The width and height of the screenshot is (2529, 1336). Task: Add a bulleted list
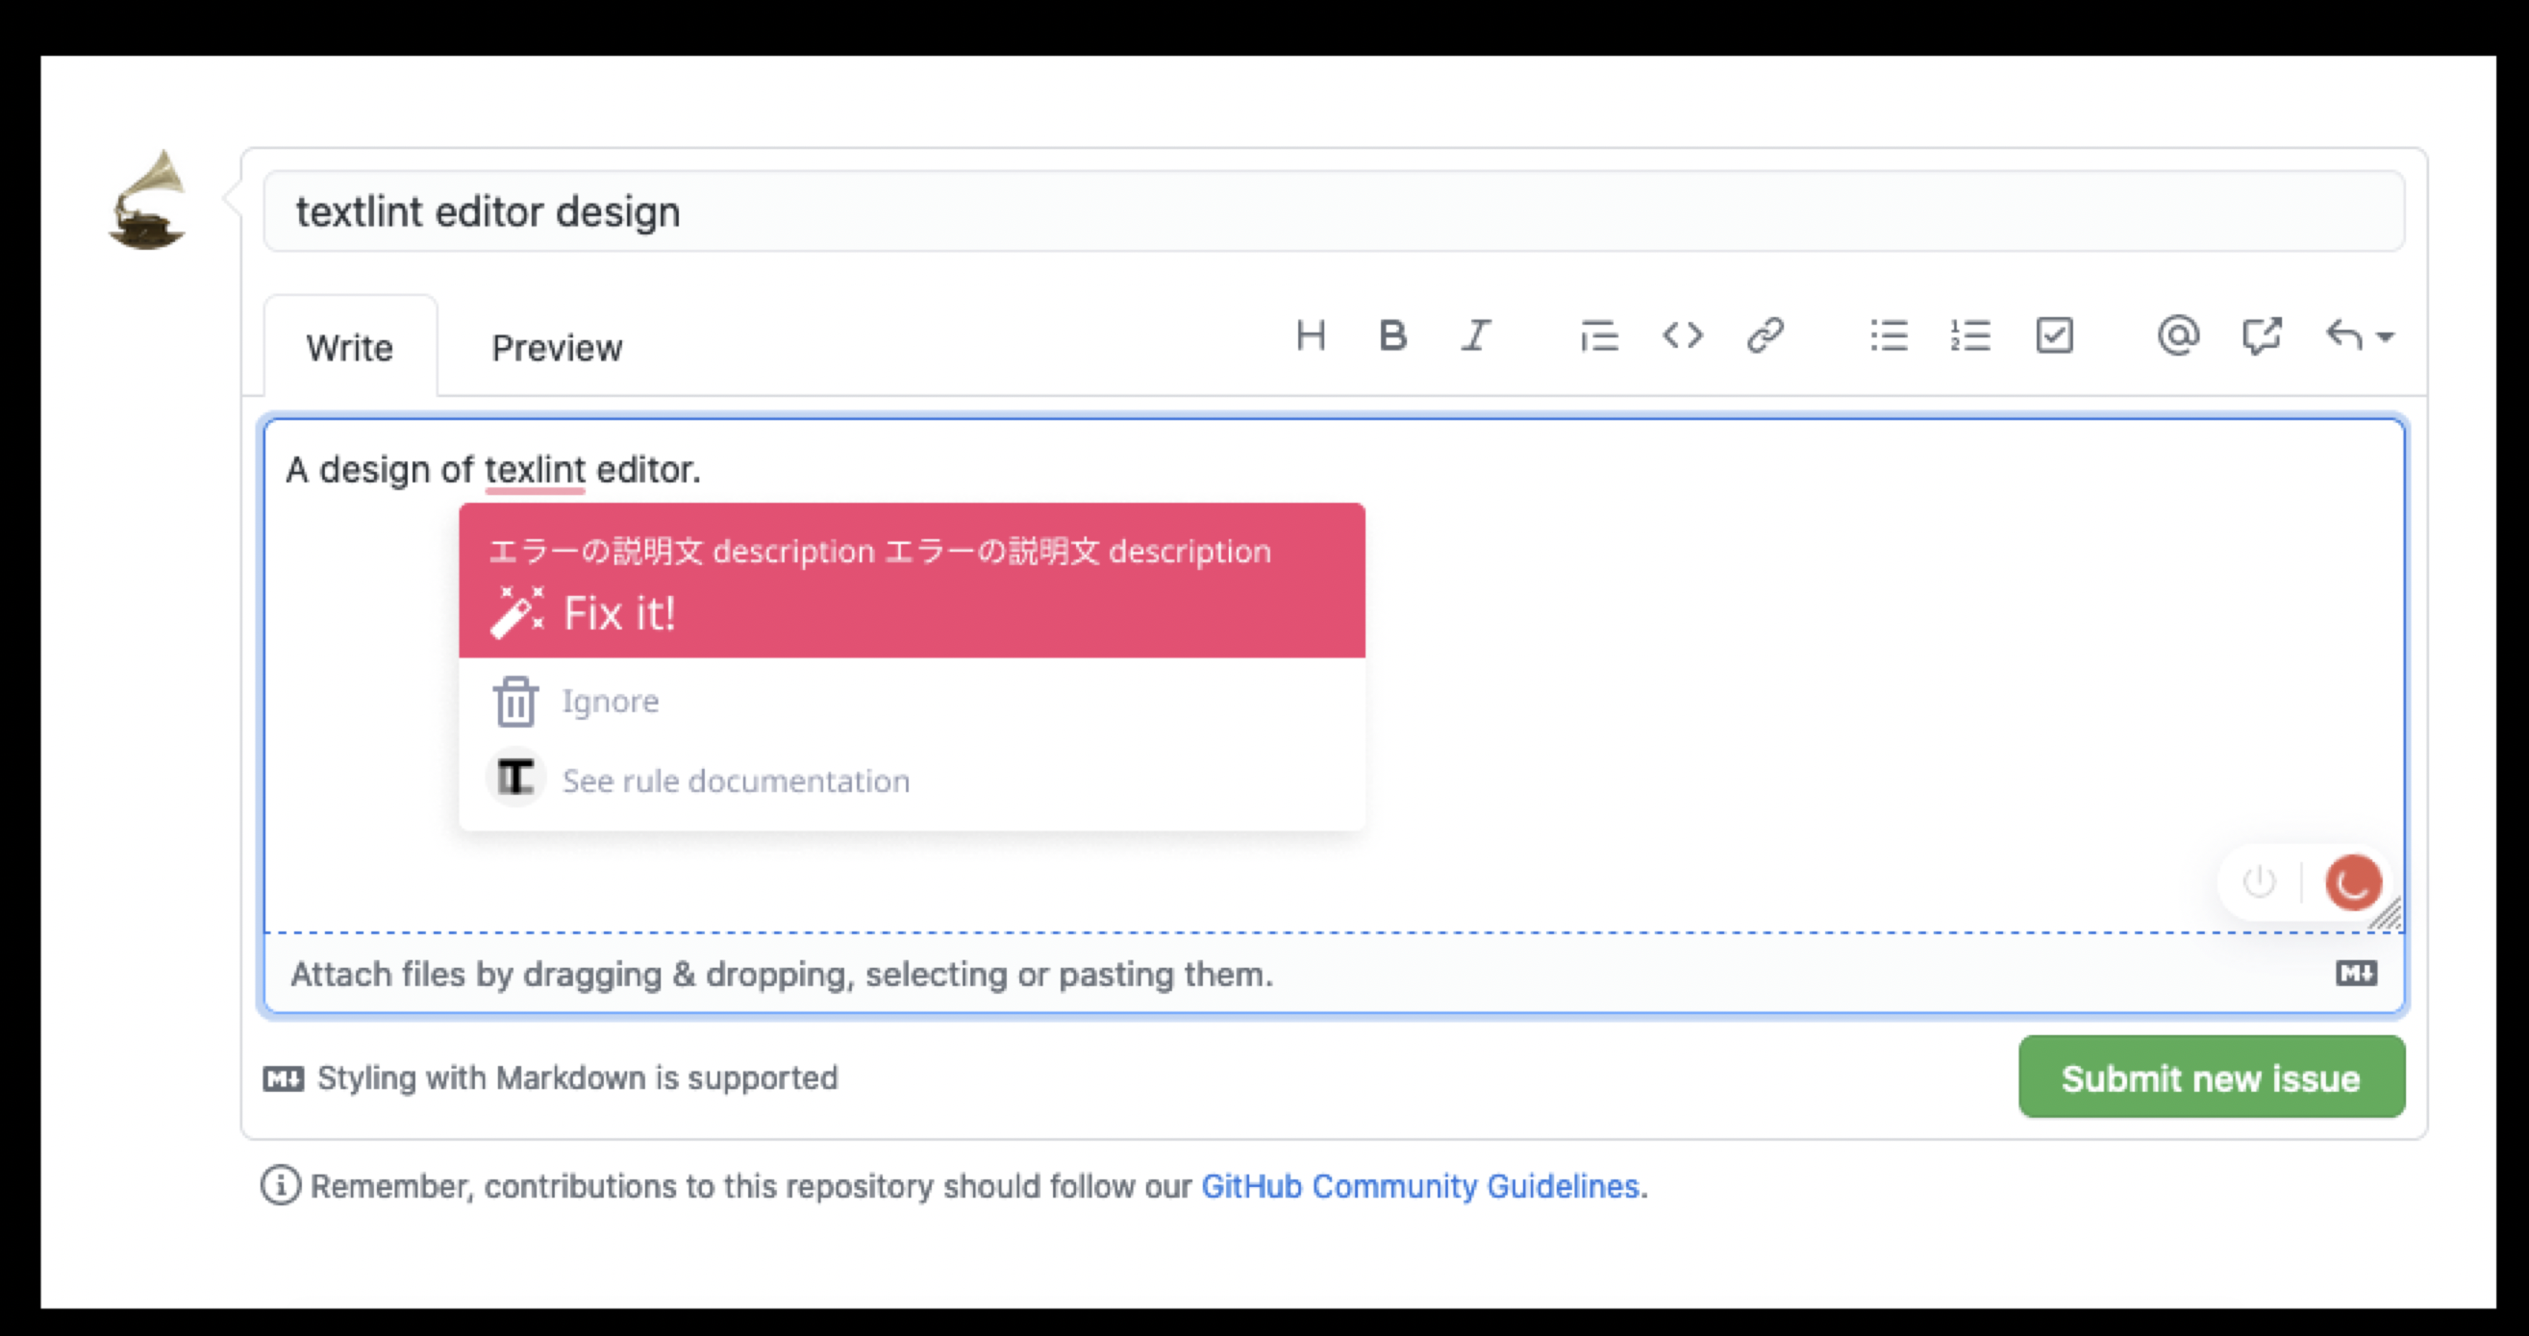1888,335
